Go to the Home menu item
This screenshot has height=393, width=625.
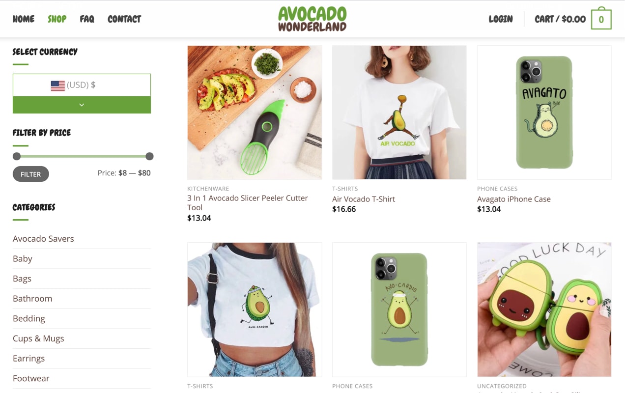click(x=24, y=19)
